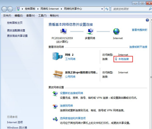Click the Back navigation arrow button
The height and width of the screenshot is (129, 152).
(4, 9)
